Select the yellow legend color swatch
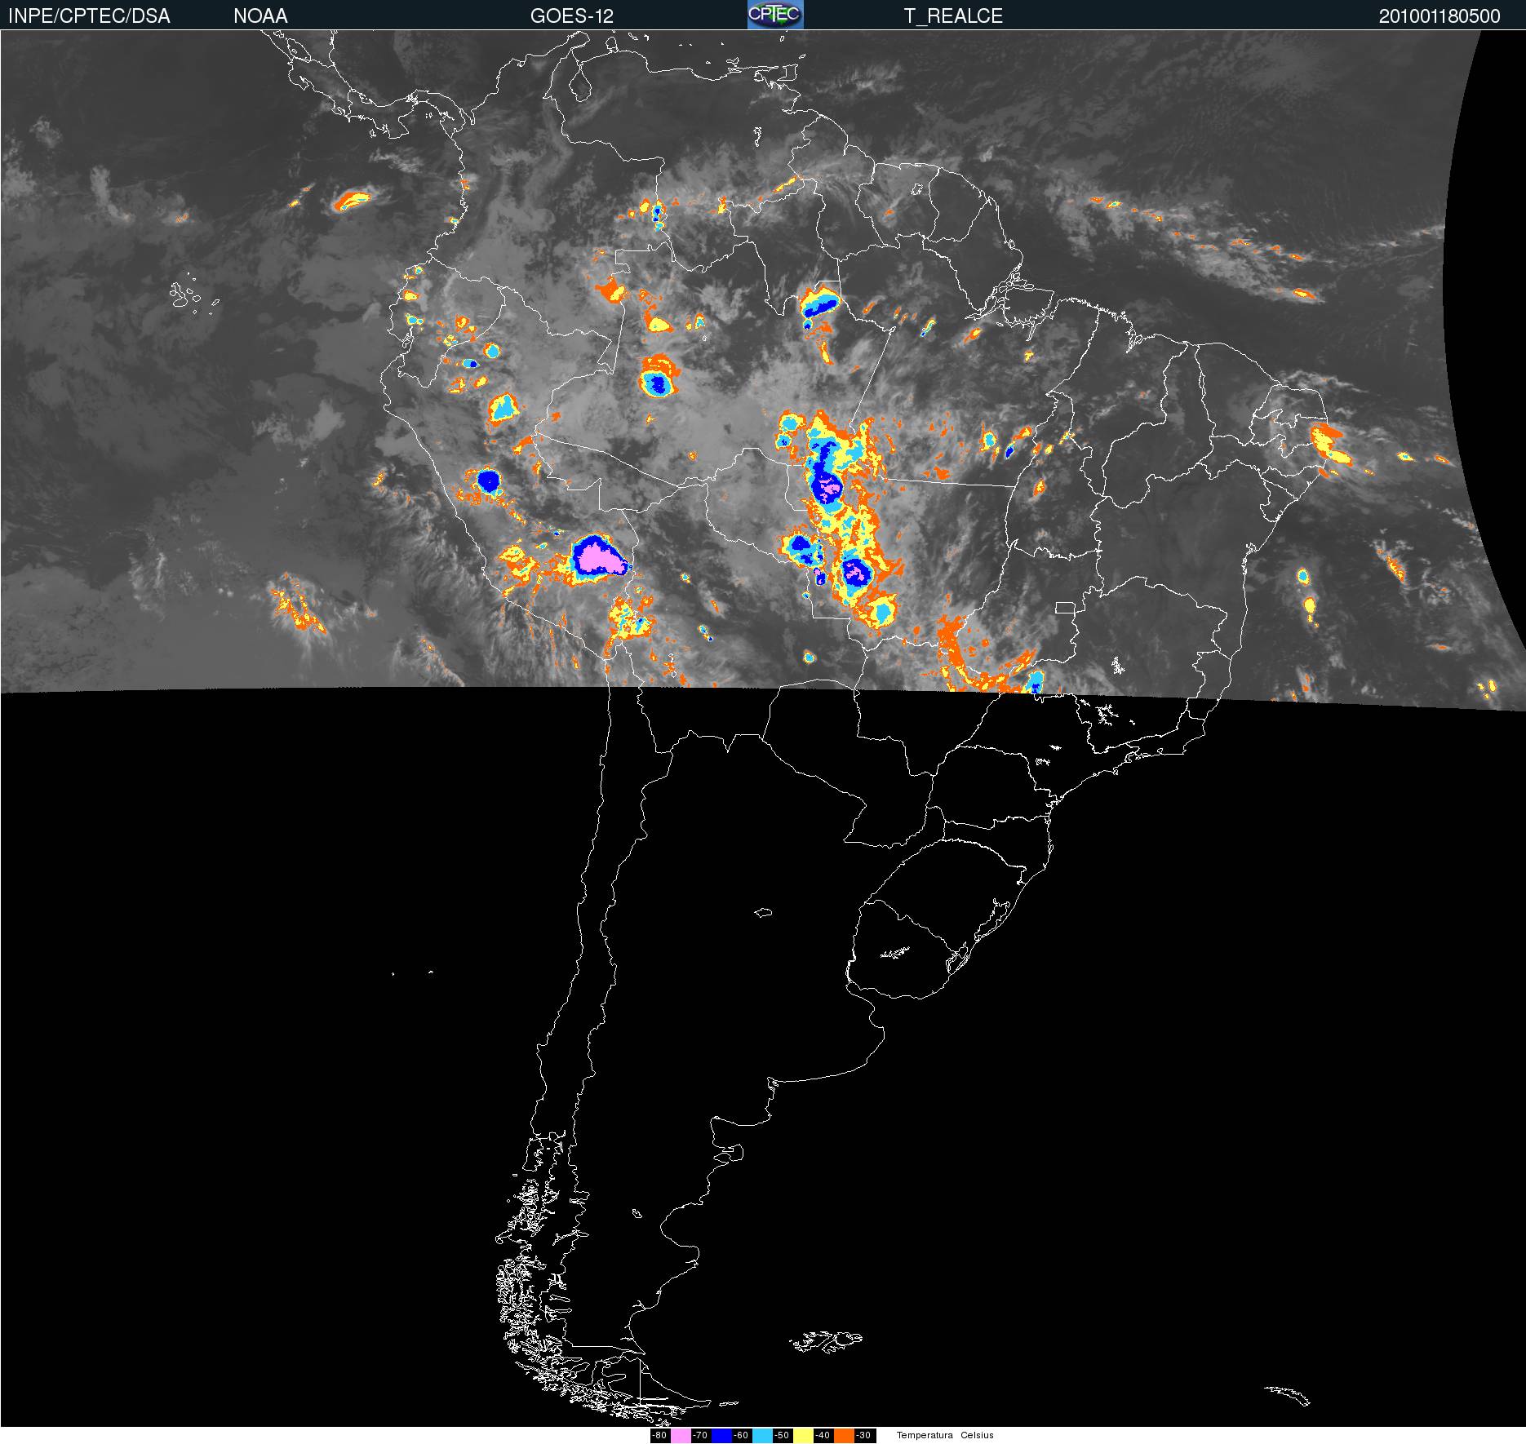 click(x=803, y=1436)
